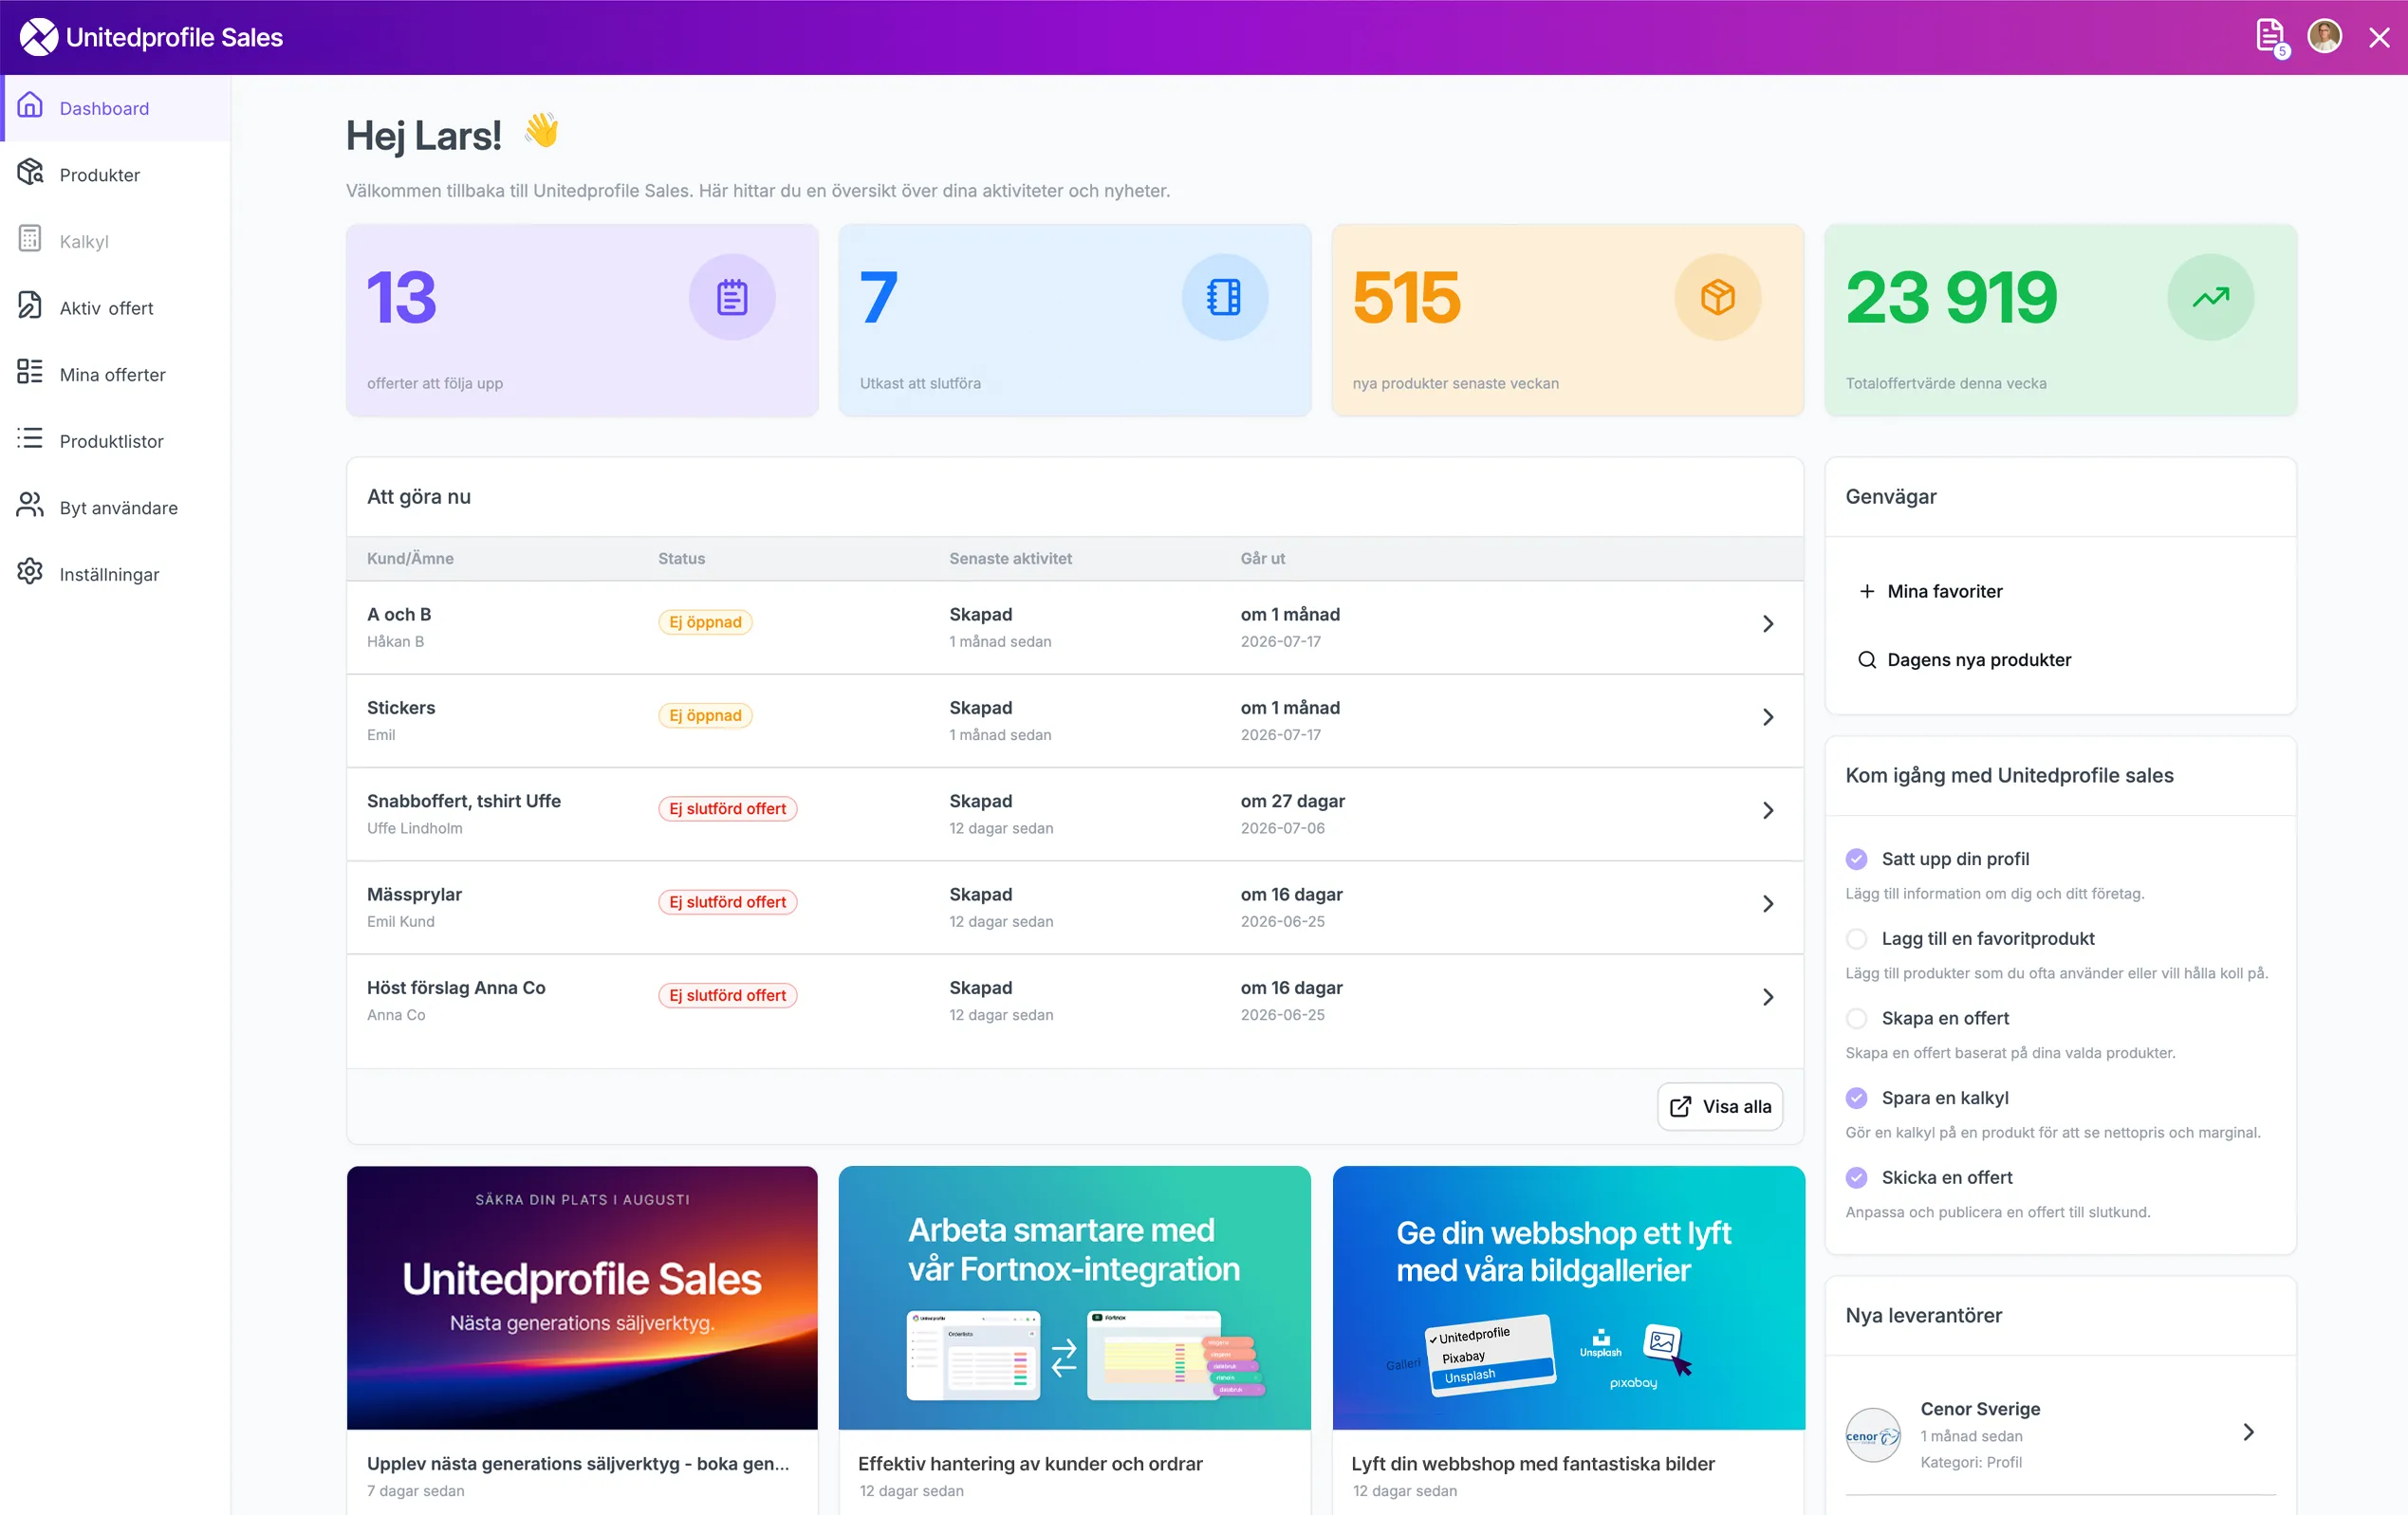Click the clipboard icon on the 13 offers card
Viewport: 2408px width, 1515px height.
click(732, 297)
